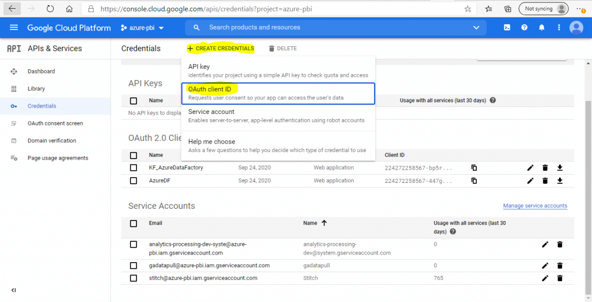Check the stitch account checkbox
This screenshot has height=302, width=592.
point(134,278)
